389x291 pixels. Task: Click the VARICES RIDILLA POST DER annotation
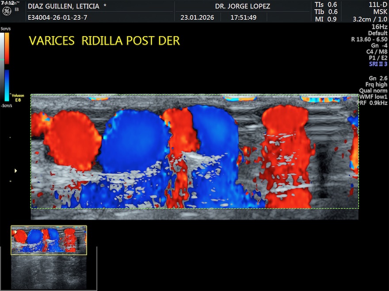104,41
